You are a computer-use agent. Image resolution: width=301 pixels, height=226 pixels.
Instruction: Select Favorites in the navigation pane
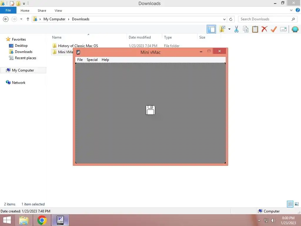pyautogui.click(x=19, y=39)
